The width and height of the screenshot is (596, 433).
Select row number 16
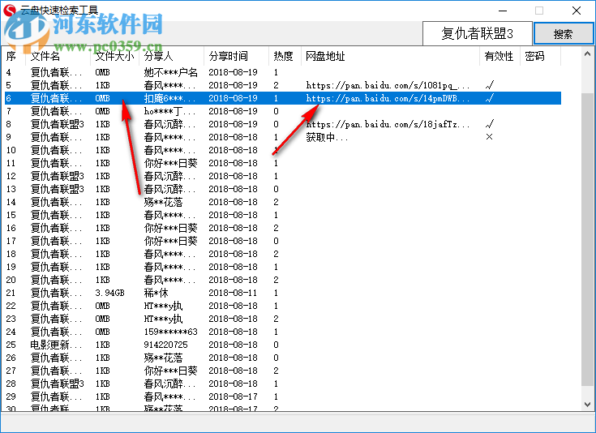tap(11, 228)
